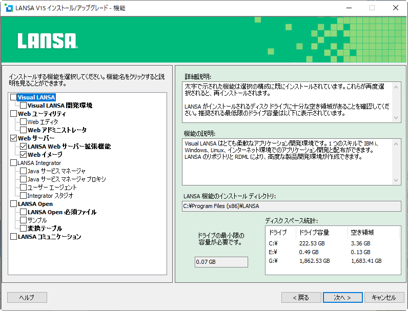This screenshot has height=311, width=408.
Task: Check the Web ユーティリティ checkbox
Action: click(13, 114)
